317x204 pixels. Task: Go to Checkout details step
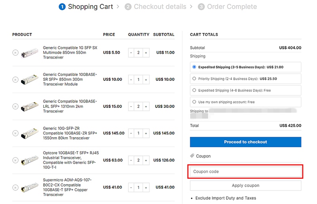155,7
